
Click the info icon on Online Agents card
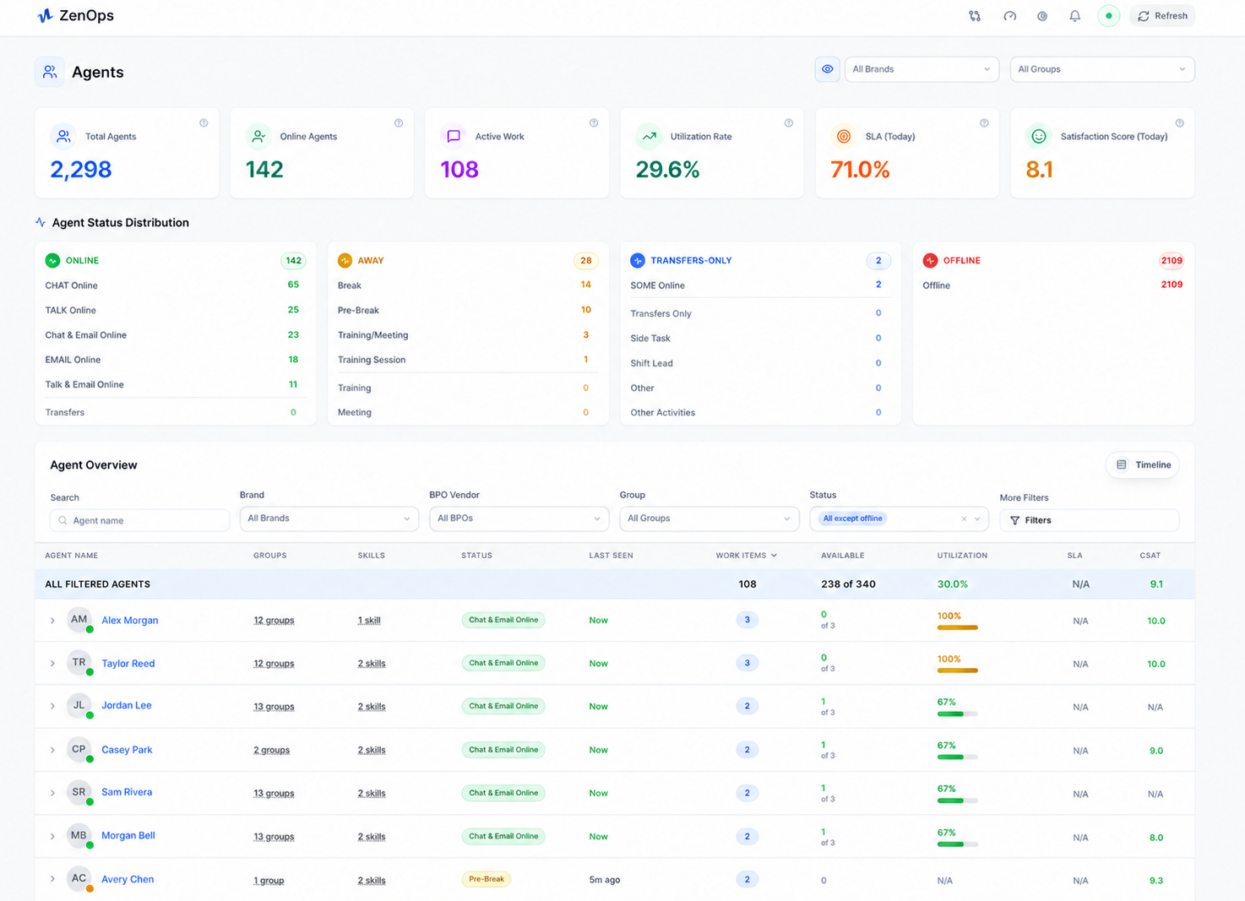399,123
